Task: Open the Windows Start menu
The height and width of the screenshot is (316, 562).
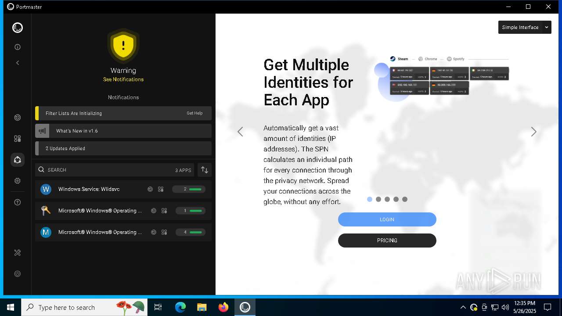Action: point(11,307)
